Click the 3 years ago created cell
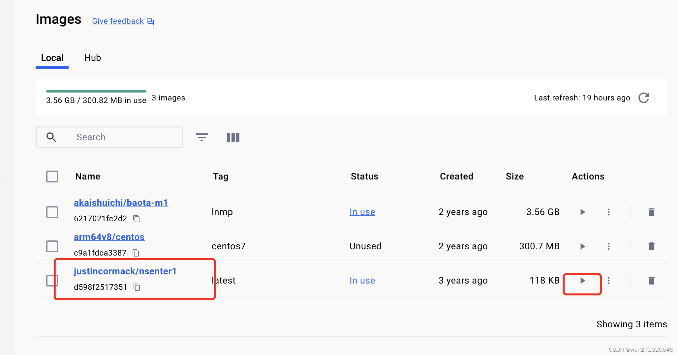 tap(463, 281)
